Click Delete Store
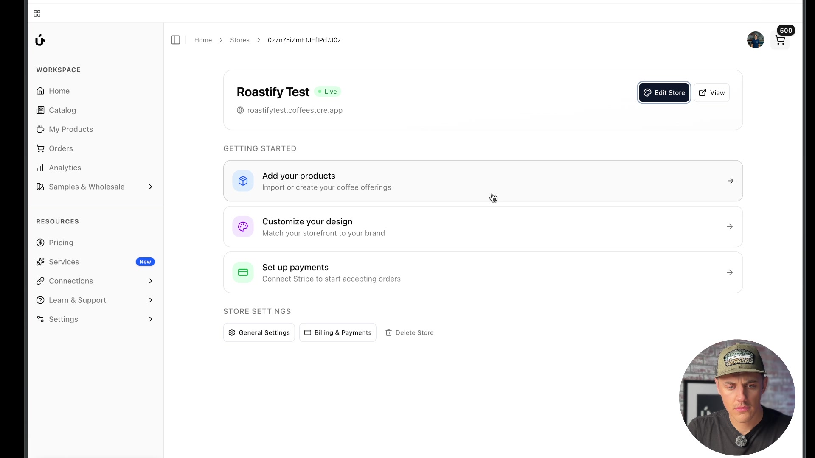 tap(409, 333)
